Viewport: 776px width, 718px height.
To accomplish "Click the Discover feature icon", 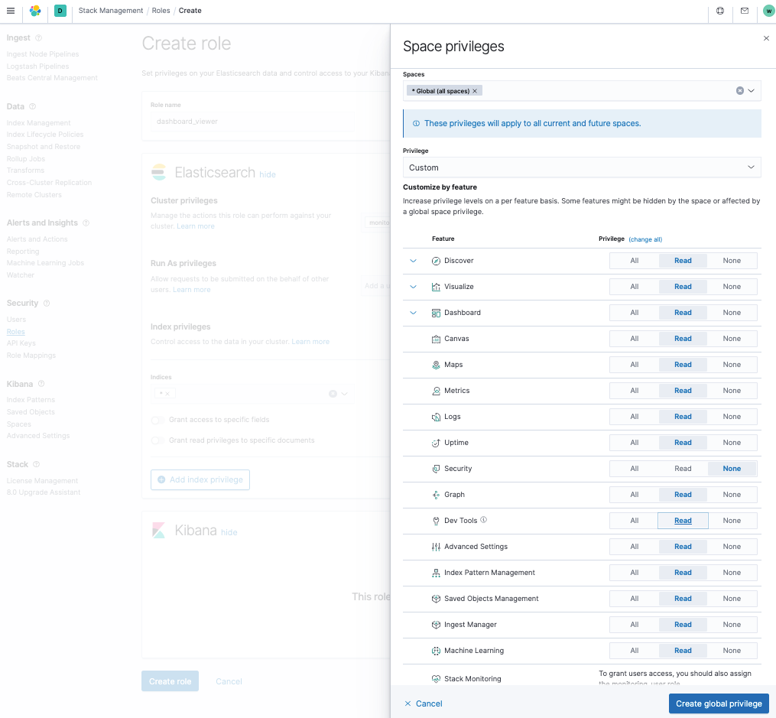I will [x=436, y=261].
